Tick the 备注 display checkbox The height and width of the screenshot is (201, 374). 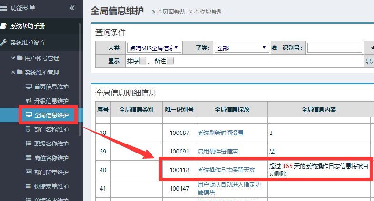tap(170, 61)
